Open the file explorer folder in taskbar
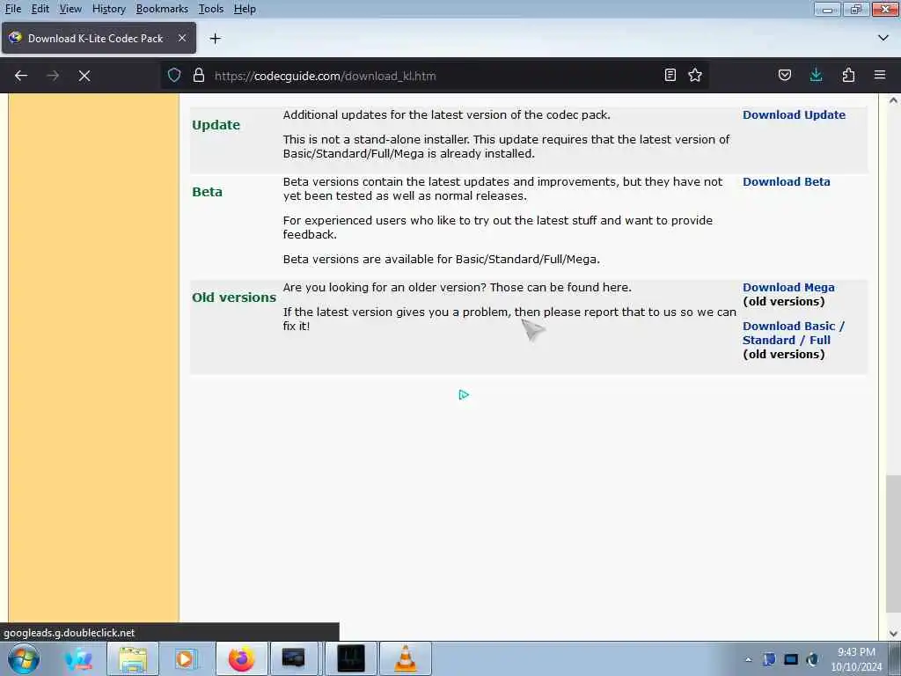This screenshot has width=901, height=676. coord(133,658)
